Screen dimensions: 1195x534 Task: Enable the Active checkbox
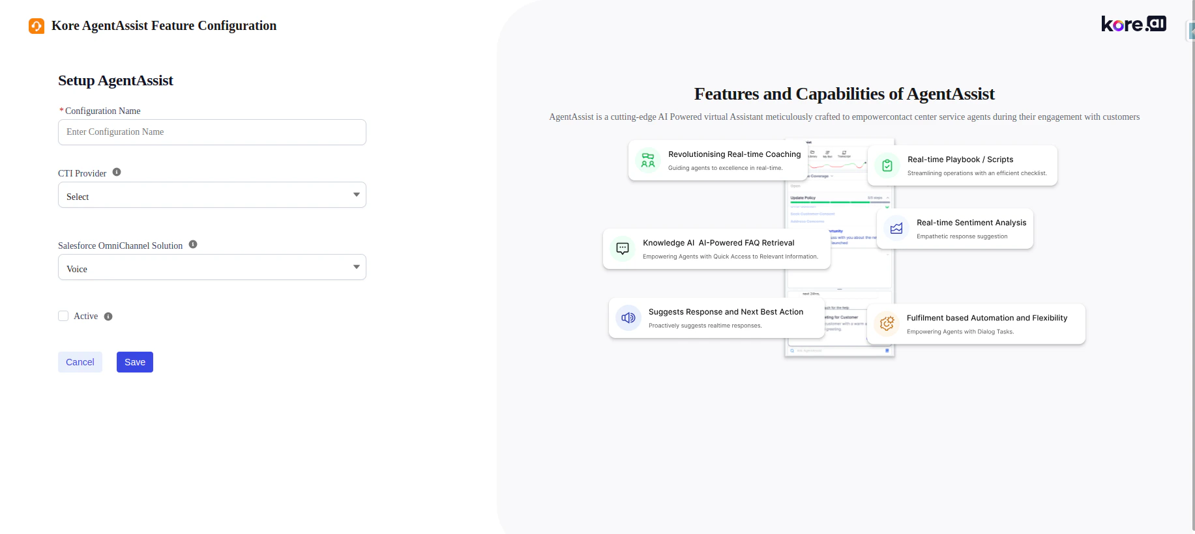point(63,315)
